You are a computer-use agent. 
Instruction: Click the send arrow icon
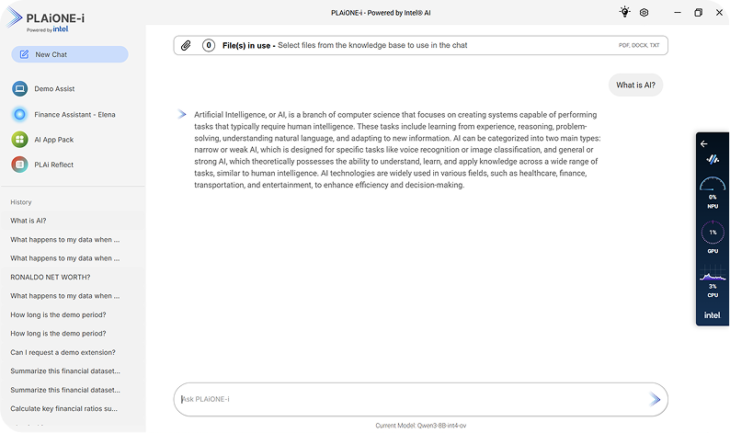pos(655,399)
